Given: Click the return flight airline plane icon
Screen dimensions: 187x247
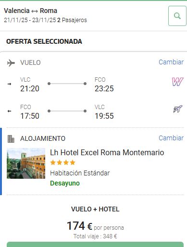Looking at the screenshot, I should click(x=178, y=109).
